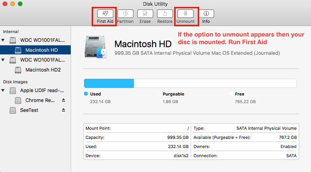
Task: Unmount the Macintosh HD volume
Action: click(186, 14)
